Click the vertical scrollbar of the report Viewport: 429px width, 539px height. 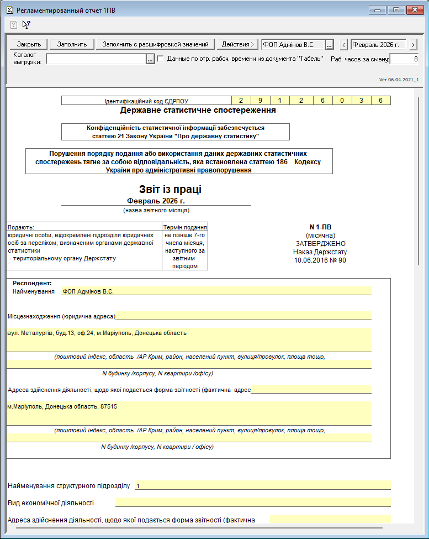point(419,182)
